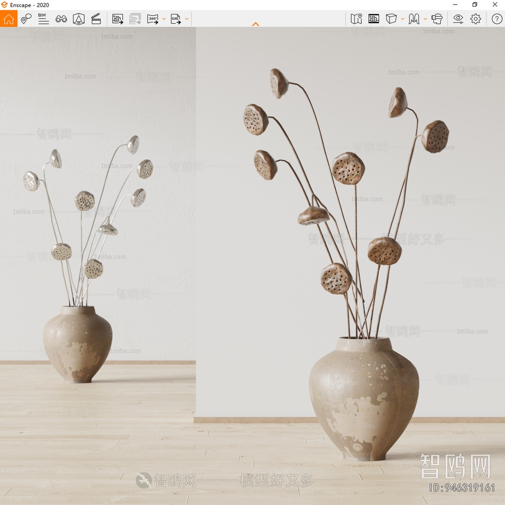505x505 pixels.
Task: Toggle the safe frame icon
Action: (374, 19)
